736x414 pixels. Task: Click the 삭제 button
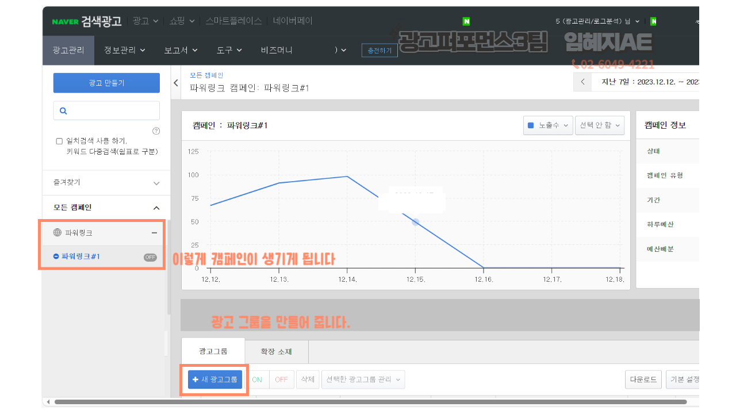308,379
